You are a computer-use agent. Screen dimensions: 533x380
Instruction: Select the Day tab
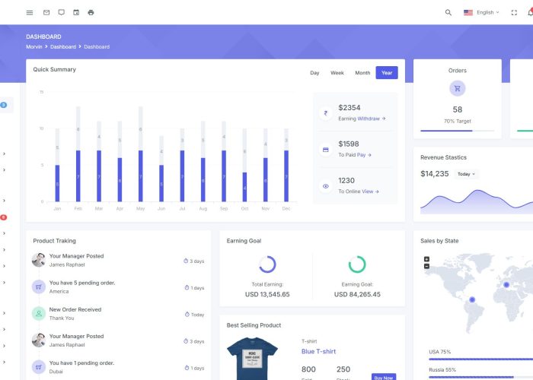pyautogui.click(x=314, y=73)
